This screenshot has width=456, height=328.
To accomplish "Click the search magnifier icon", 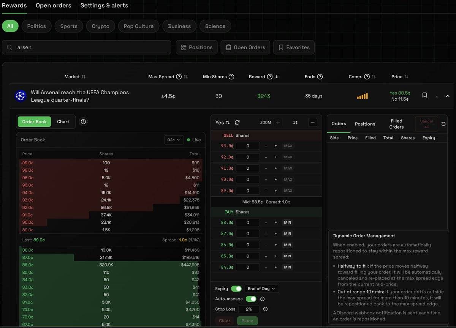I will point(9,47).
